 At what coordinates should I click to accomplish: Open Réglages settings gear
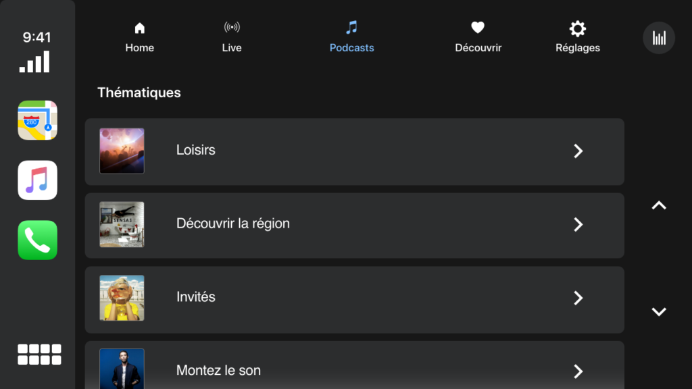(x=577, y=37)
